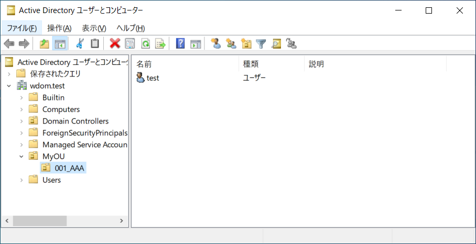Screen dimensions: 476x244
Task: Select the tree root Active Directory node
Action: point(72,62)
